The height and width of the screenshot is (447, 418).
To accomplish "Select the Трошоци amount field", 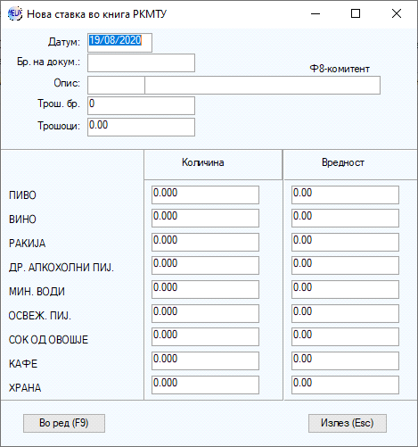I will [141, 128].
